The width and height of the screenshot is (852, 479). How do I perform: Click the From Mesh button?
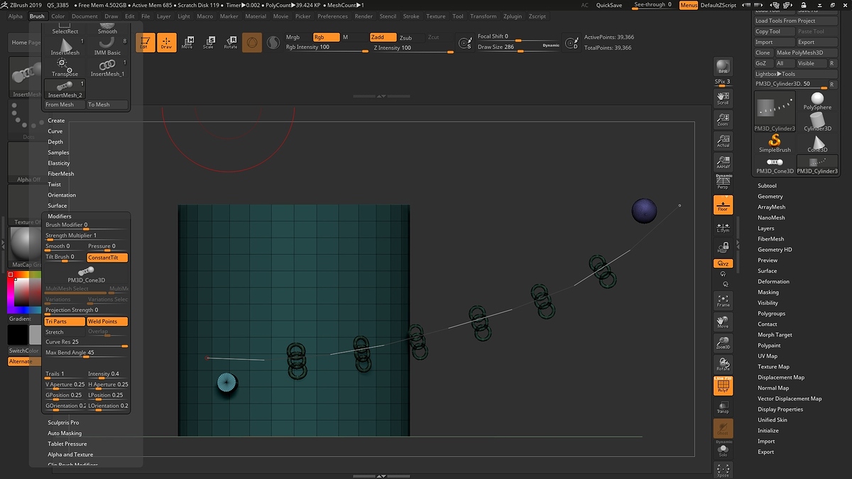[x=65, y=104]
